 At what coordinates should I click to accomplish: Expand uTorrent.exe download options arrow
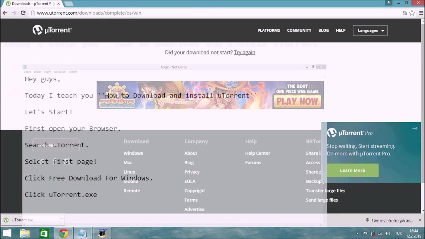62,220
